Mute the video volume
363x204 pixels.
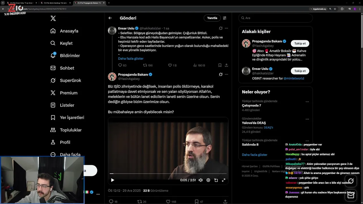click(x=201, y=180)
